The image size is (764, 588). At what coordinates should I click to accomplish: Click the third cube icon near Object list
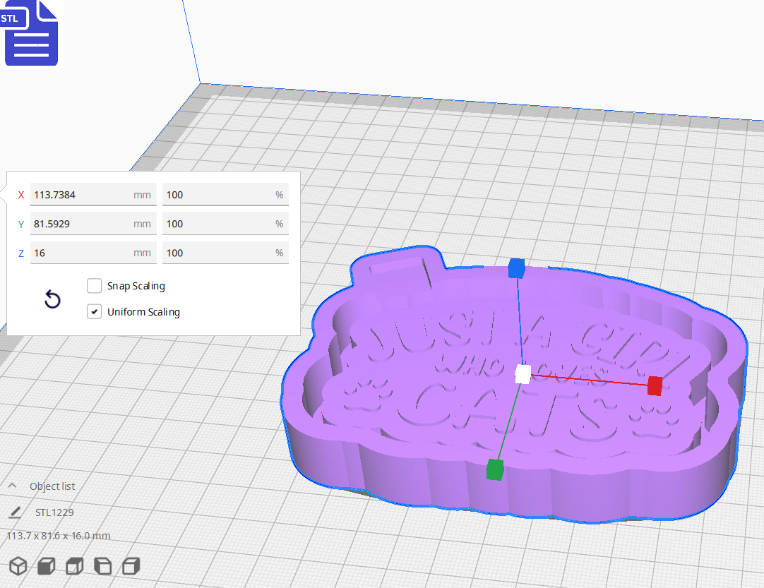(x=74, y=566)
